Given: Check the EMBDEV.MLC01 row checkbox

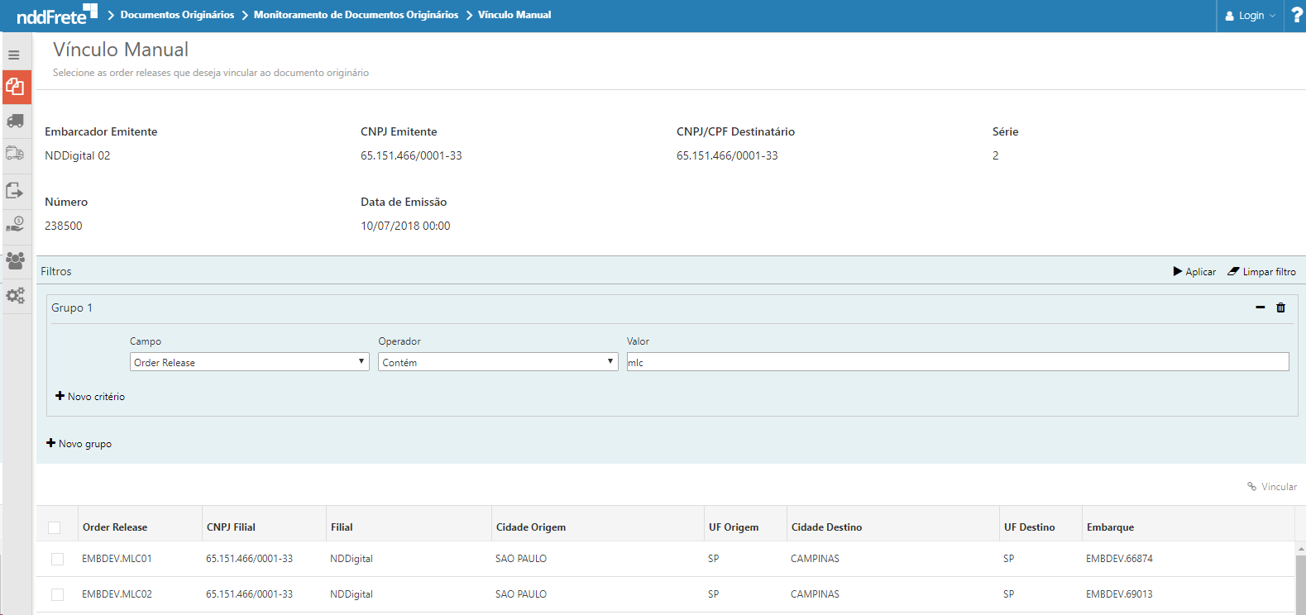Looking at the screenshot, I should point(57,559).
